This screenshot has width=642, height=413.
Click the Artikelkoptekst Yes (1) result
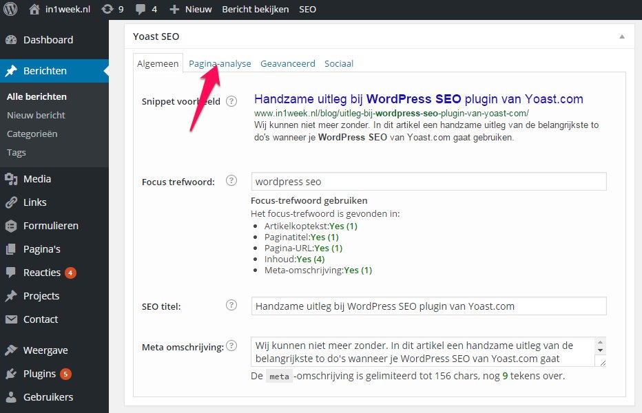pyautogui.click(x=311, y=226)
